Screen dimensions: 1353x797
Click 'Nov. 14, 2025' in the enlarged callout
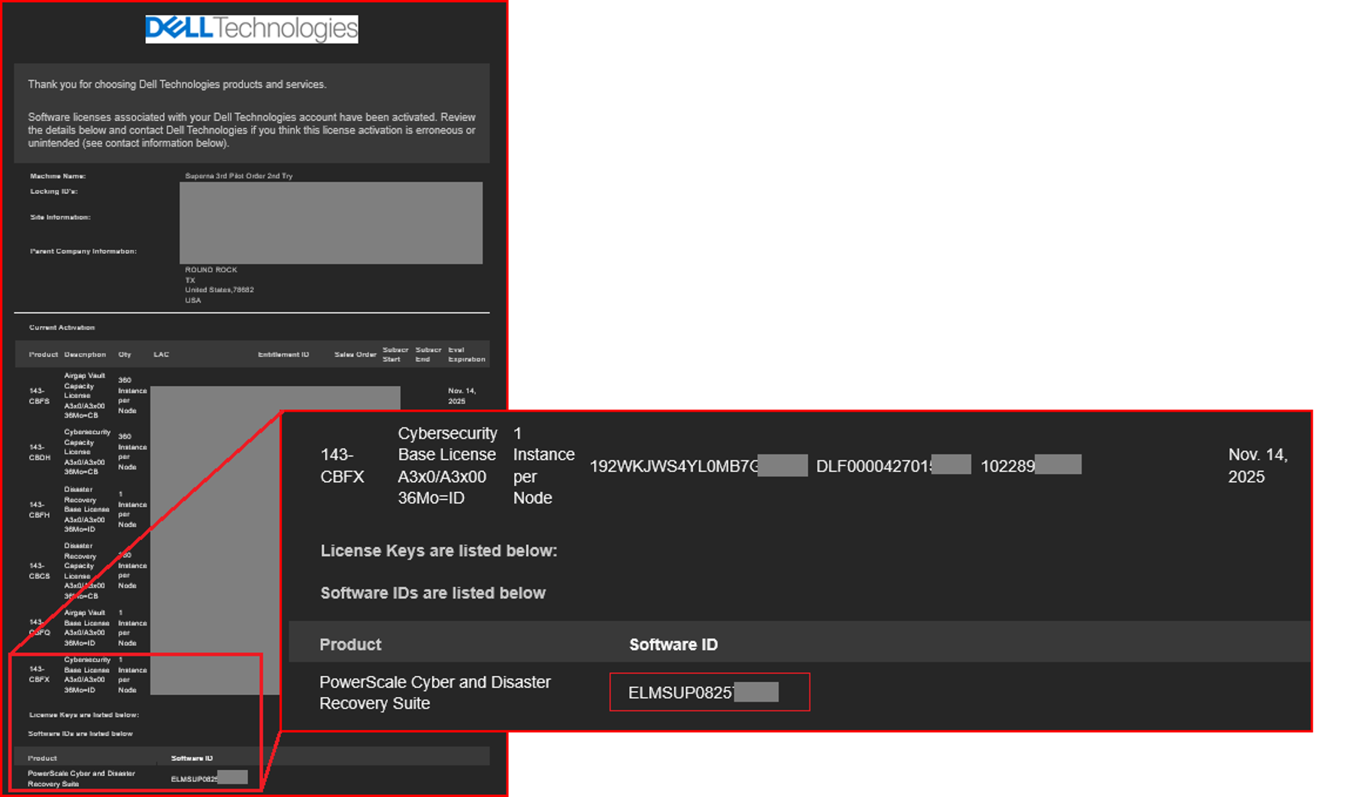coord(1258,466)
